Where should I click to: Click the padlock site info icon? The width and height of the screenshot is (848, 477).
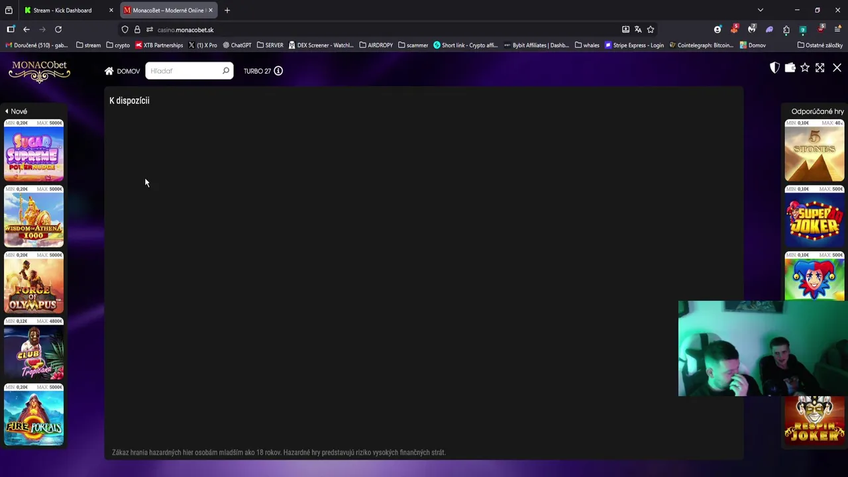click(x=137, y=29)
